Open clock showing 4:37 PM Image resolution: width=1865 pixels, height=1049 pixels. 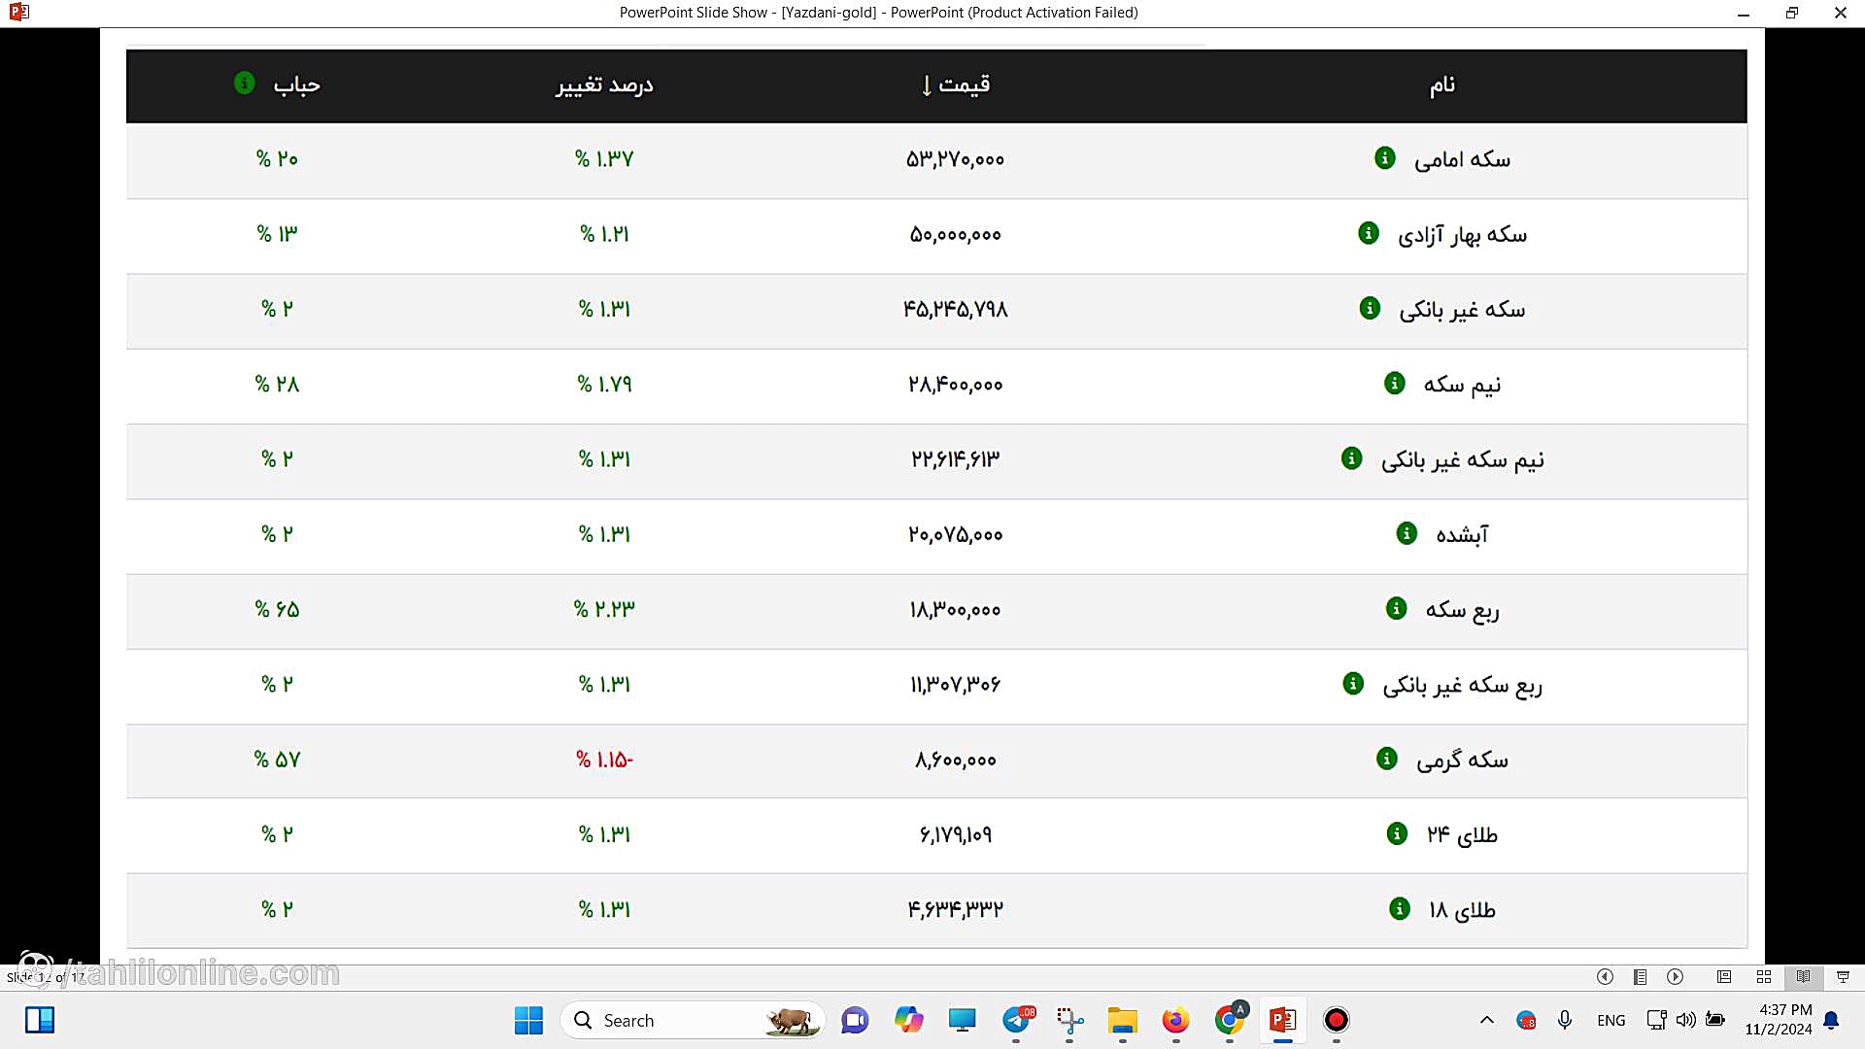point(1778,1020)
